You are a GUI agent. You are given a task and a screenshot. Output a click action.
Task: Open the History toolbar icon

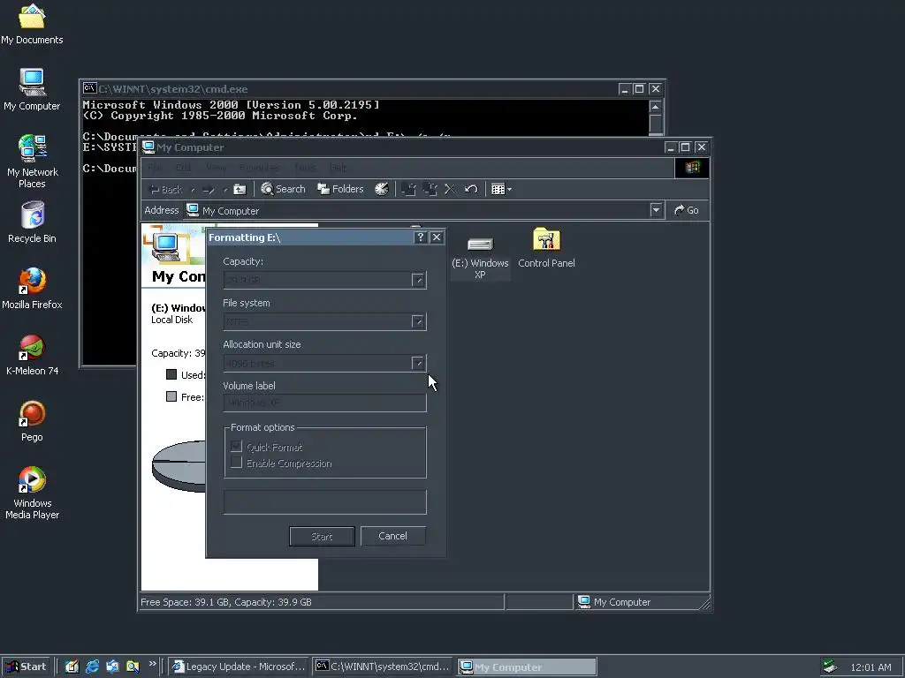click(382, 189)
